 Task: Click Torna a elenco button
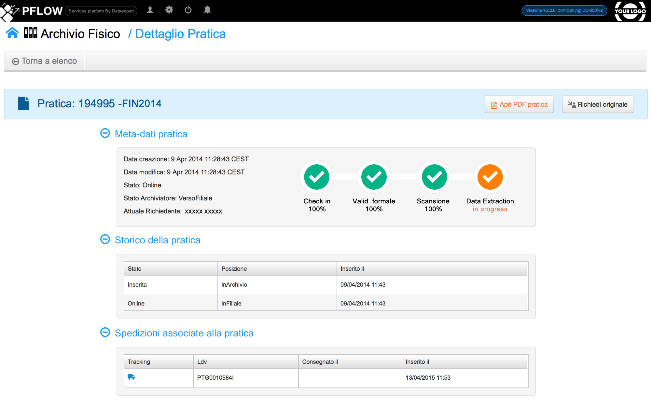(x=45, y=61)
